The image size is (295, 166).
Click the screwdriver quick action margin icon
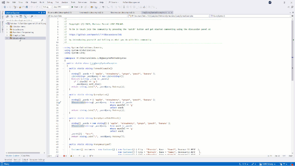point(60,102)
